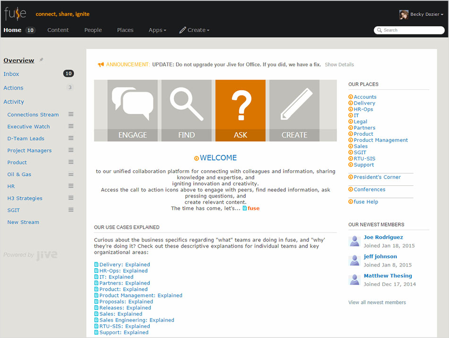Open Matthew Thesing's profile
Viewport: 449px width, 338px height.
click(x=388, y=276)
